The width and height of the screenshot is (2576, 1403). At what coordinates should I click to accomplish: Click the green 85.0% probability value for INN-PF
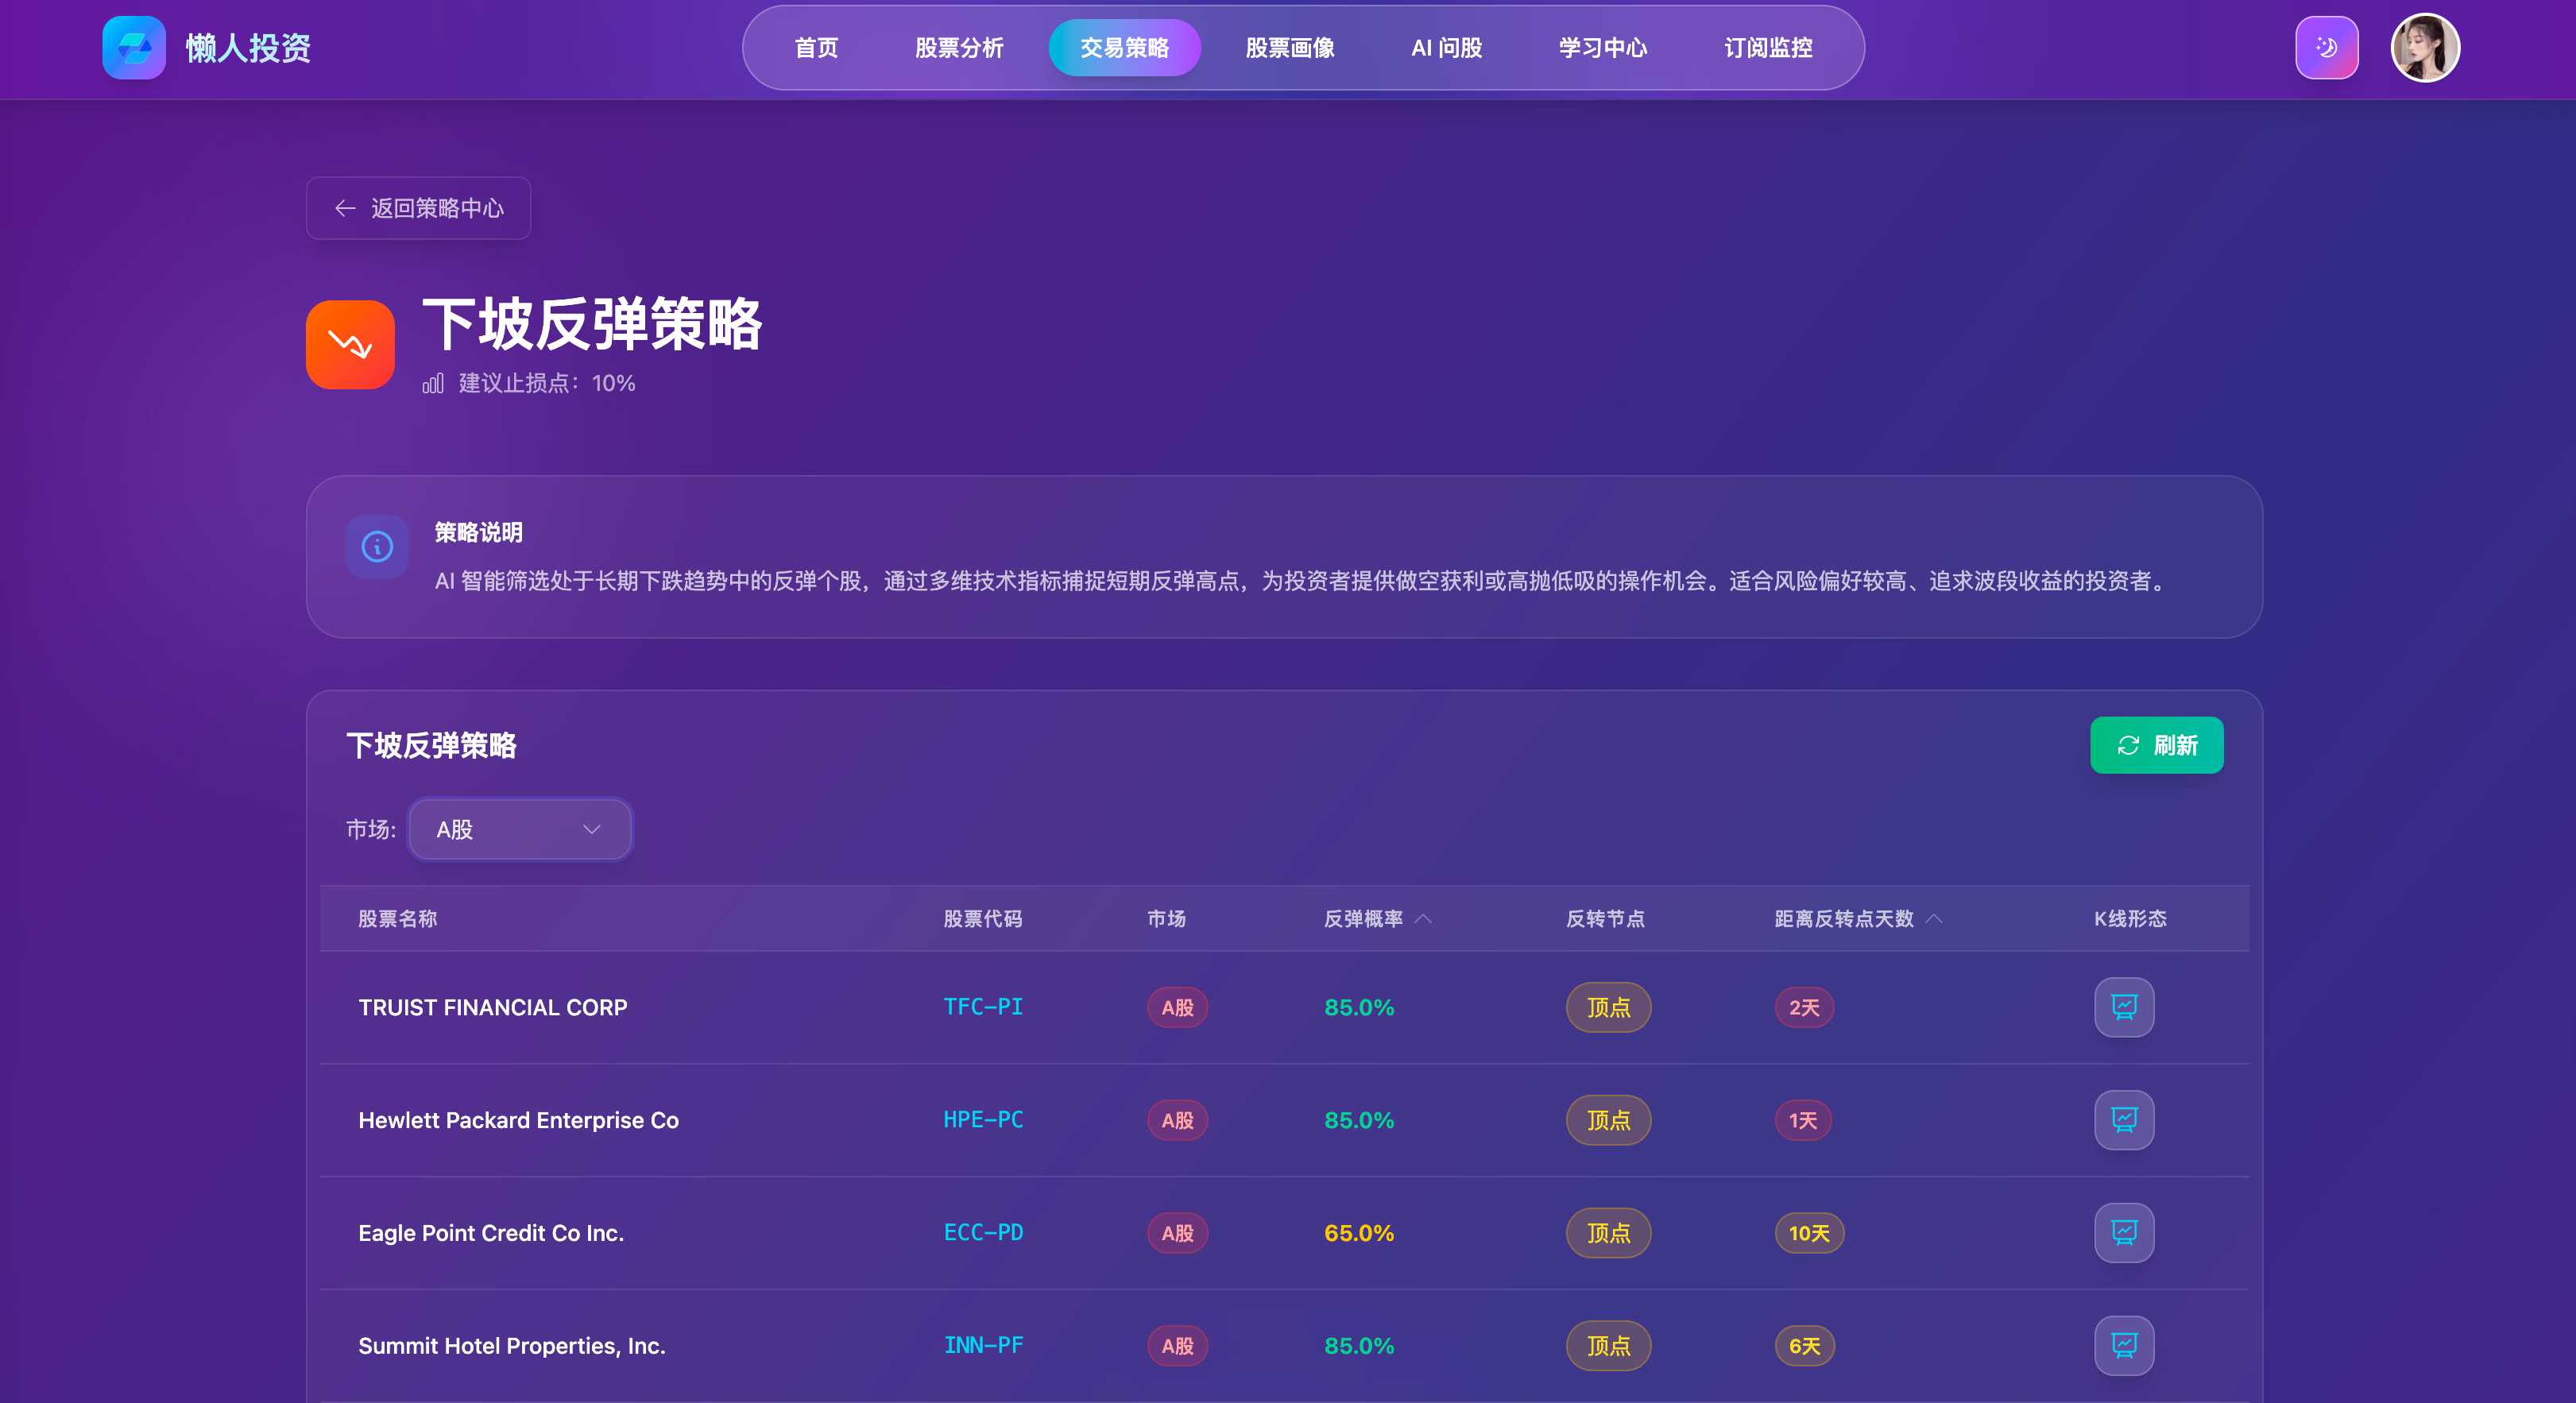coord(1358,1346)
